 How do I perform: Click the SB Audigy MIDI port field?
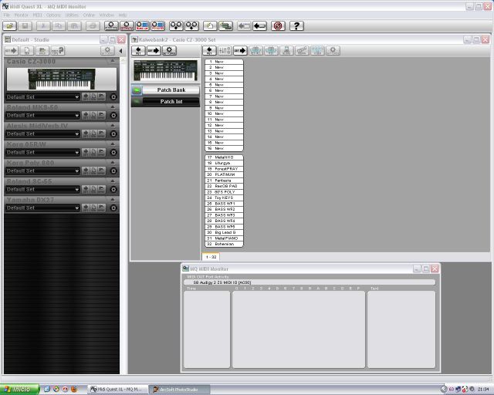coord(310,282)
